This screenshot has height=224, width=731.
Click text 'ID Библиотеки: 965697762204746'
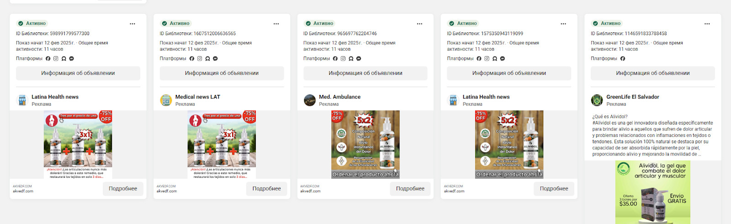pos(340,33)
